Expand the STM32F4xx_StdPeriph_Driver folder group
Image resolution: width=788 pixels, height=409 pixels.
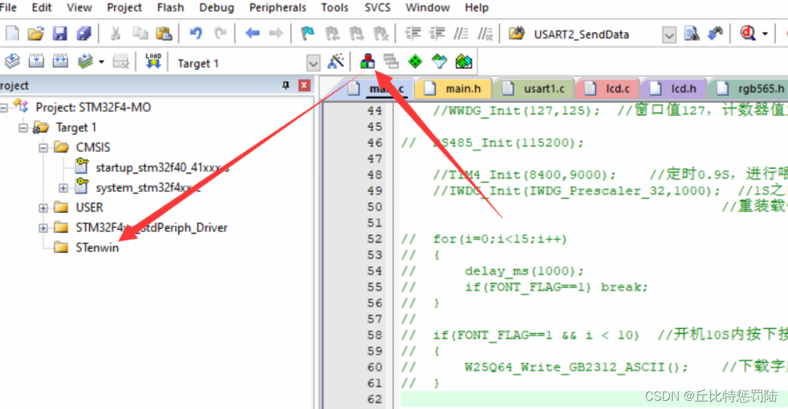[44, 228]
